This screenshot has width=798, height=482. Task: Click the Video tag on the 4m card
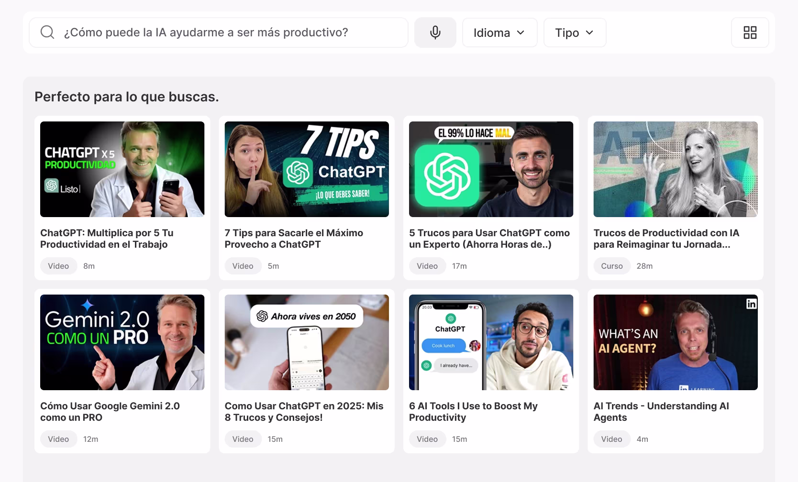612,439
